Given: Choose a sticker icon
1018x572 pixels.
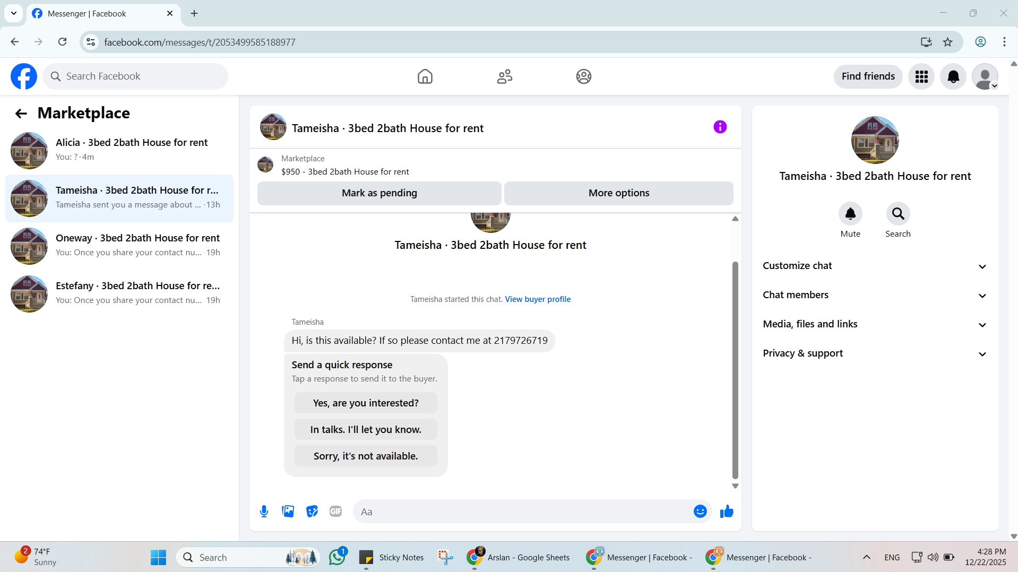Looking at the screenshot, I should pos(312,512).
